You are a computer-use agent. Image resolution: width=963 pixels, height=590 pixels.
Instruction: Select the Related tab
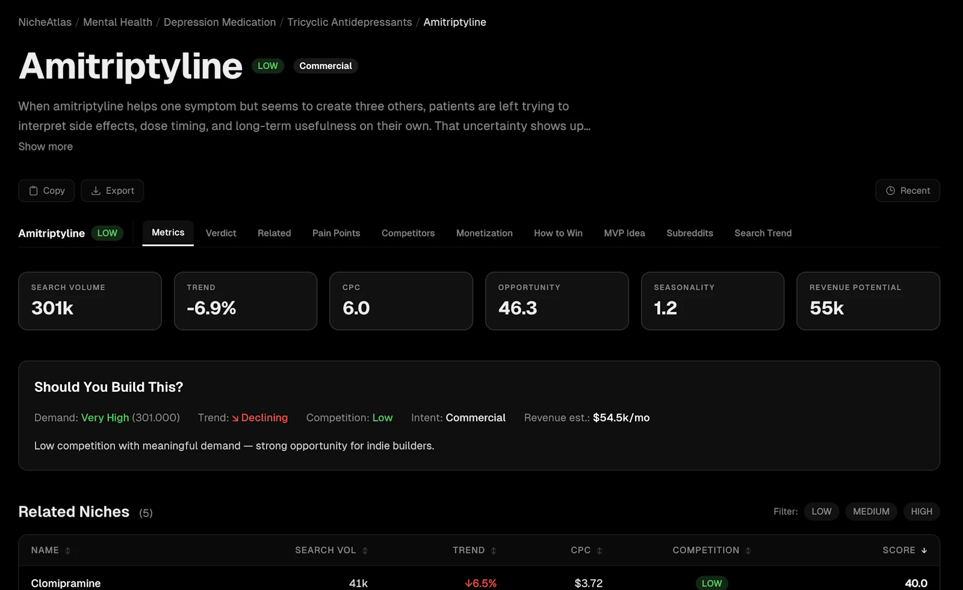click(x=274, y=233)
